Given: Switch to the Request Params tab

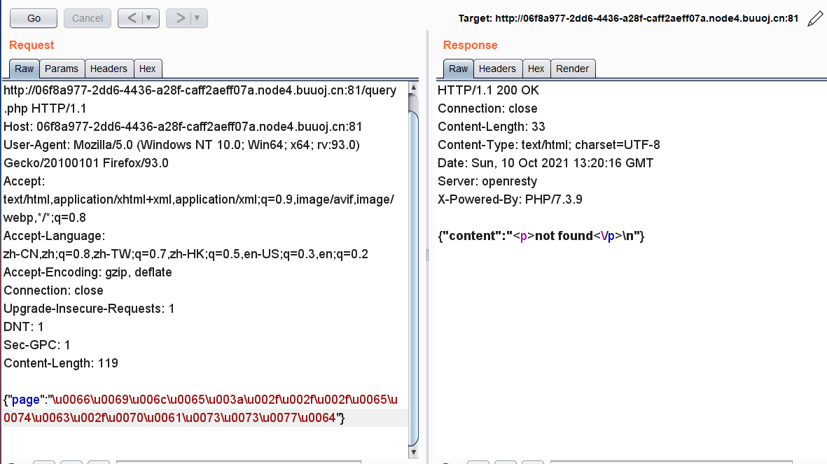Looking at the screenshot, I should pos(62,69).
